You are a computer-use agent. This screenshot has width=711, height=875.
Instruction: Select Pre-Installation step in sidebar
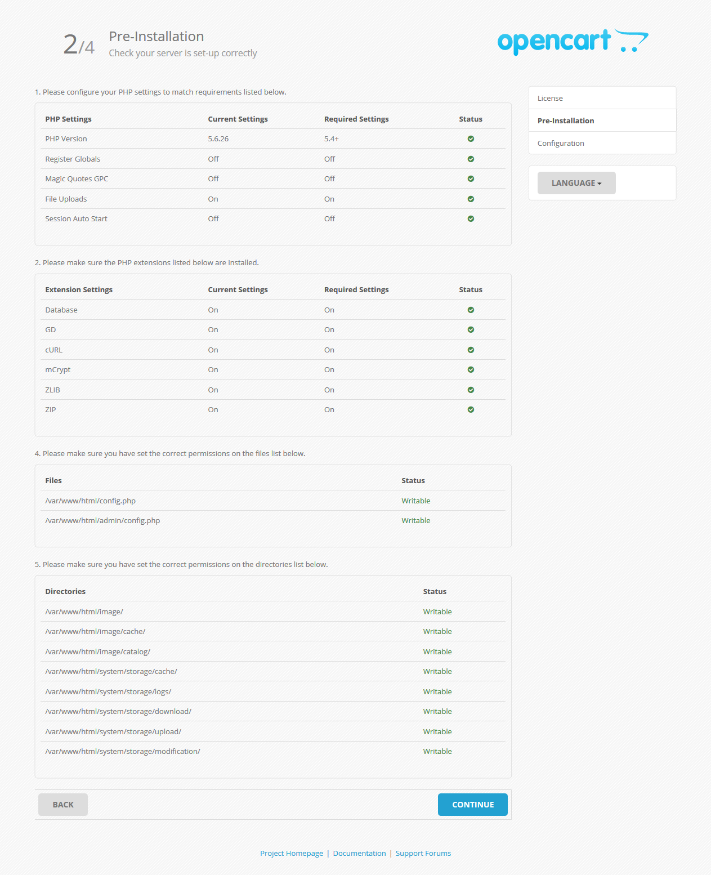[x=602, y=120]
